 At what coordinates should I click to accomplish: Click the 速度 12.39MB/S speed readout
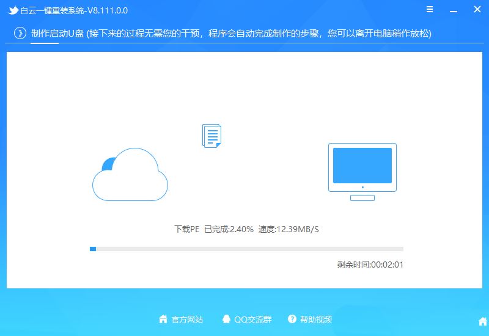click(x=289, y=230)
